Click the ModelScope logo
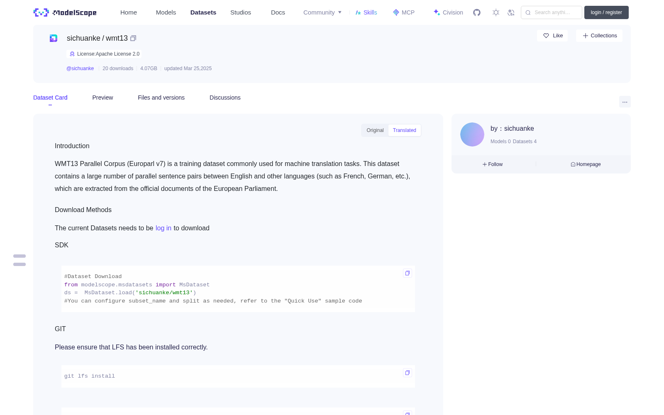The width and height of the screenshot is (664, 415). [65, 12]
